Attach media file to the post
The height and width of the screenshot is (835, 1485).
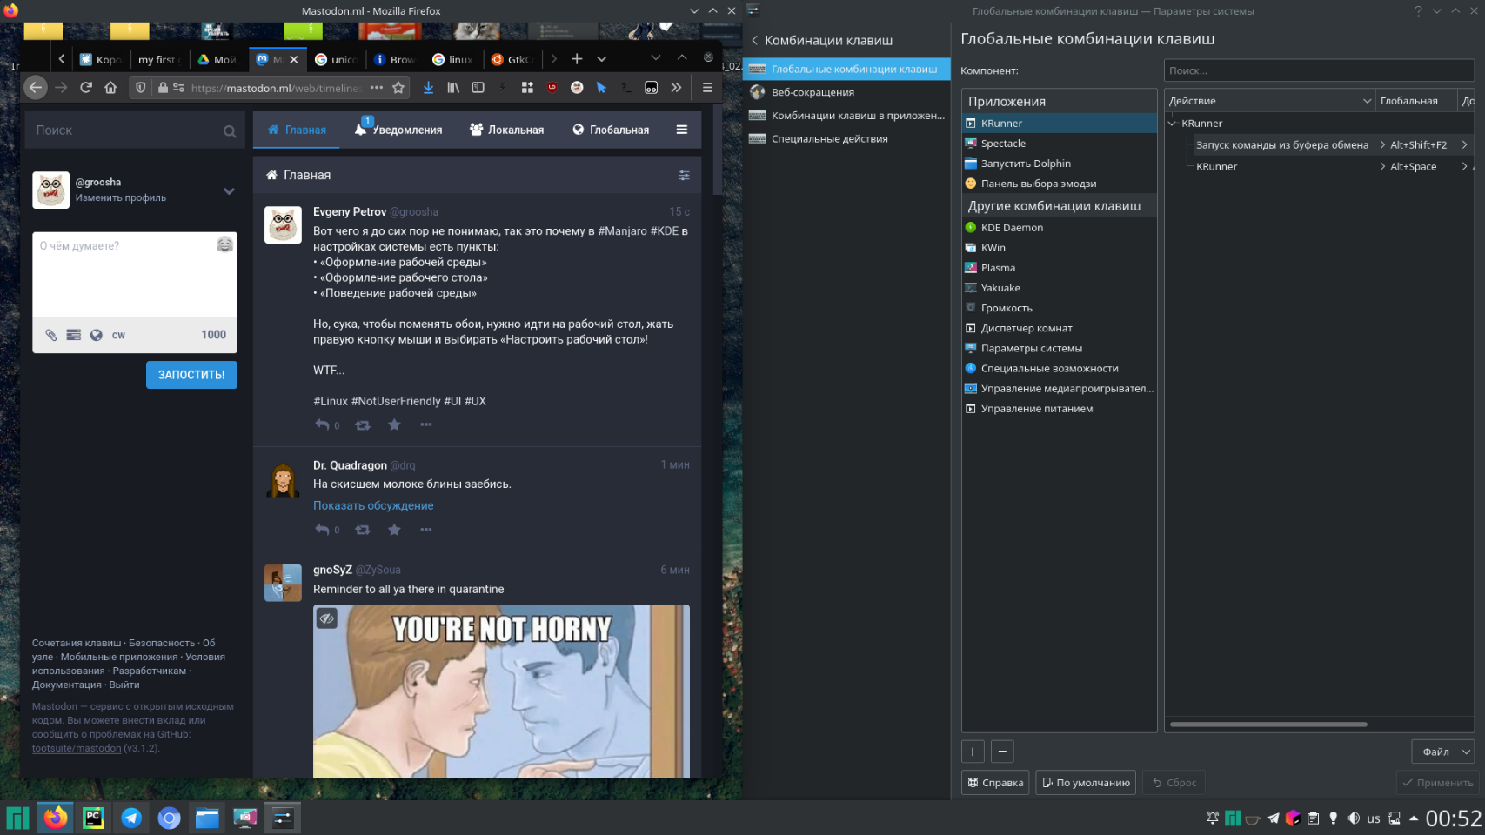(x=51, y=335)
